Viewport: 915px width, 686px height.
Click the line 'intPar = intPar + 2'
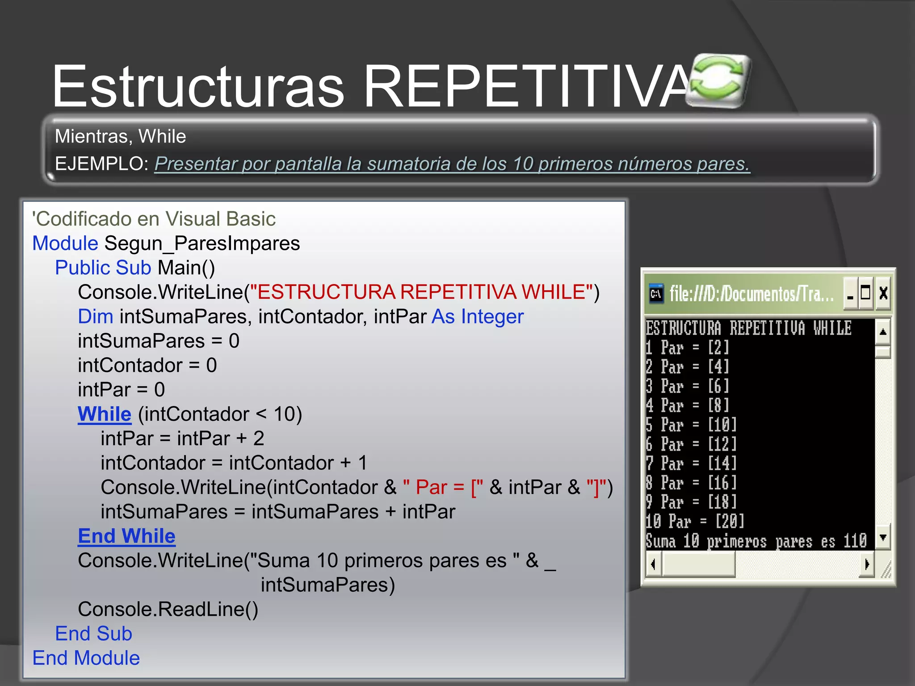click(x=182, y=439)
